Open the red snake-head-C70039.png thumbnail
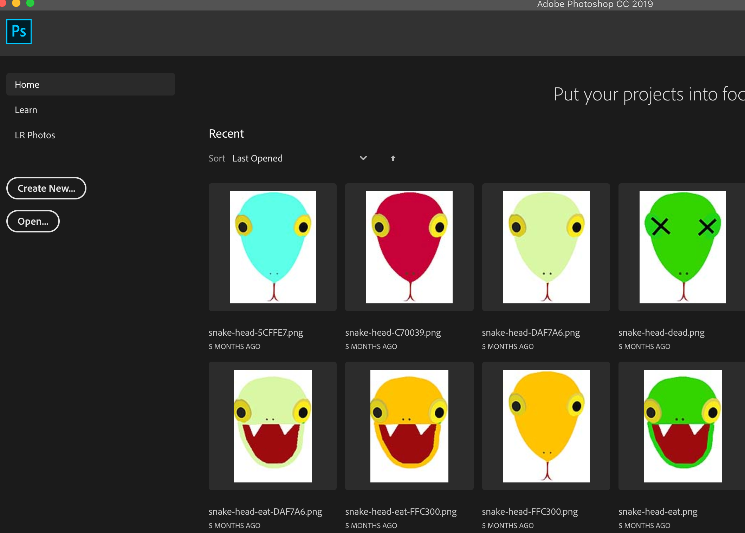745x533 pixels. pyautogui.click(x=409, y=247)
